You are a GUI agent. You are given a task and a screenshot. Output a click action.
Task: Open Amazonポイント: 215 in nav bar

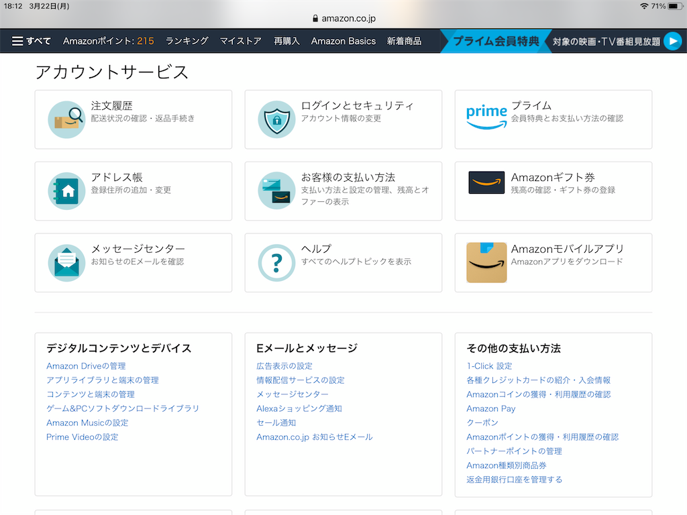pyautogui.click(x=108, y=41)
